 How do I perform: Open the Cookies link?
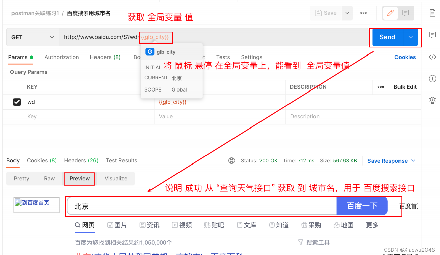(x=405, y=57)
